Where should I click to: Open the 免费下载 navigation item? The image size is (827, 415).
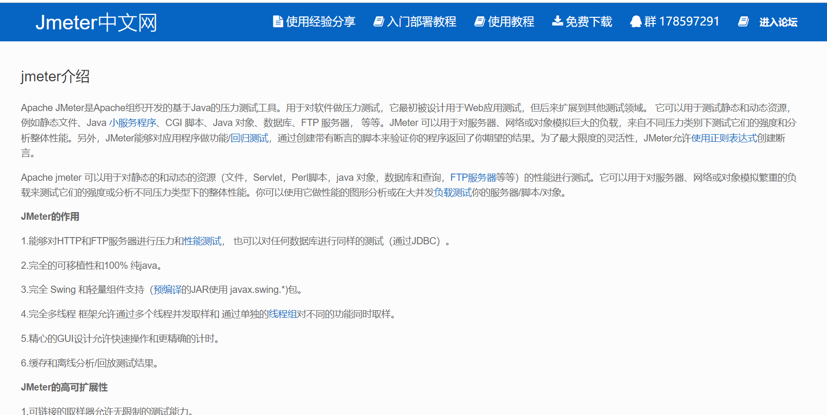pyautogui.click(x=589, y=22)
